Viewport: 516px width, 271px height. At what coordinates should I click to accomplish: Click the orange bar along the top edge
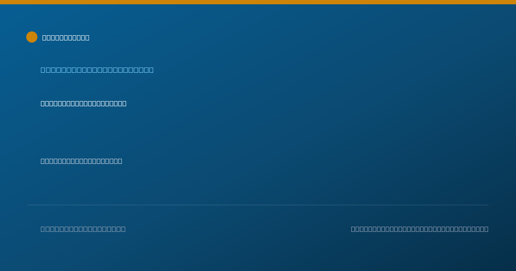pos(258,2)
